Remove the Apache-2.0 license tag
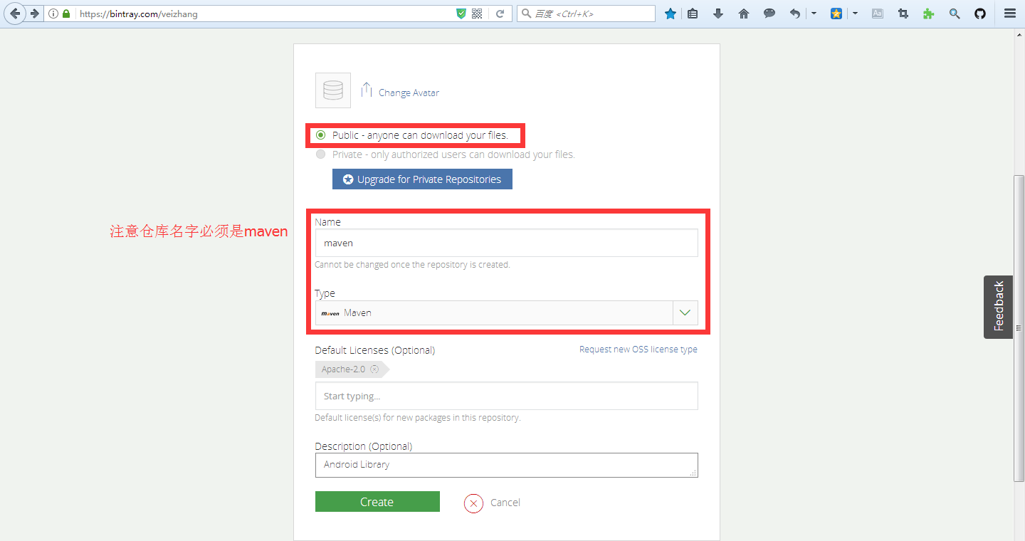 pos(374,369)
